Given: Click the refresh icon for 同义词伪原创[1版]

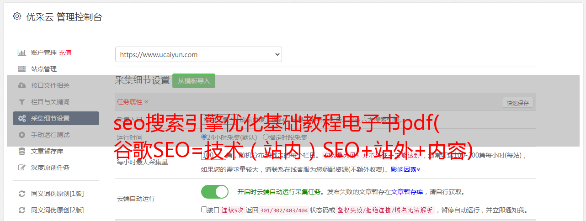Looking at the screenshot, I should coord(21,194).
